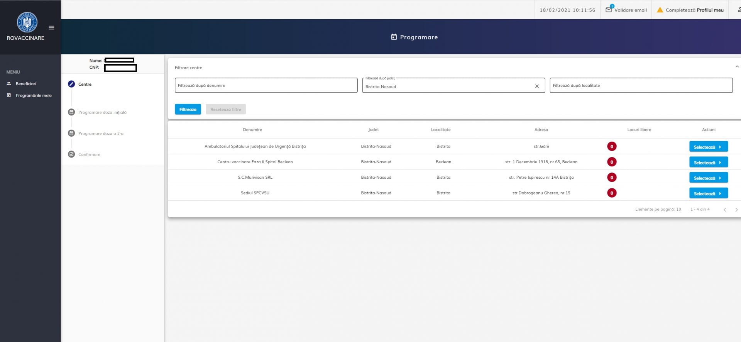Go to the previous results page
The image size is (741, 342).
[x=725, y=210]
